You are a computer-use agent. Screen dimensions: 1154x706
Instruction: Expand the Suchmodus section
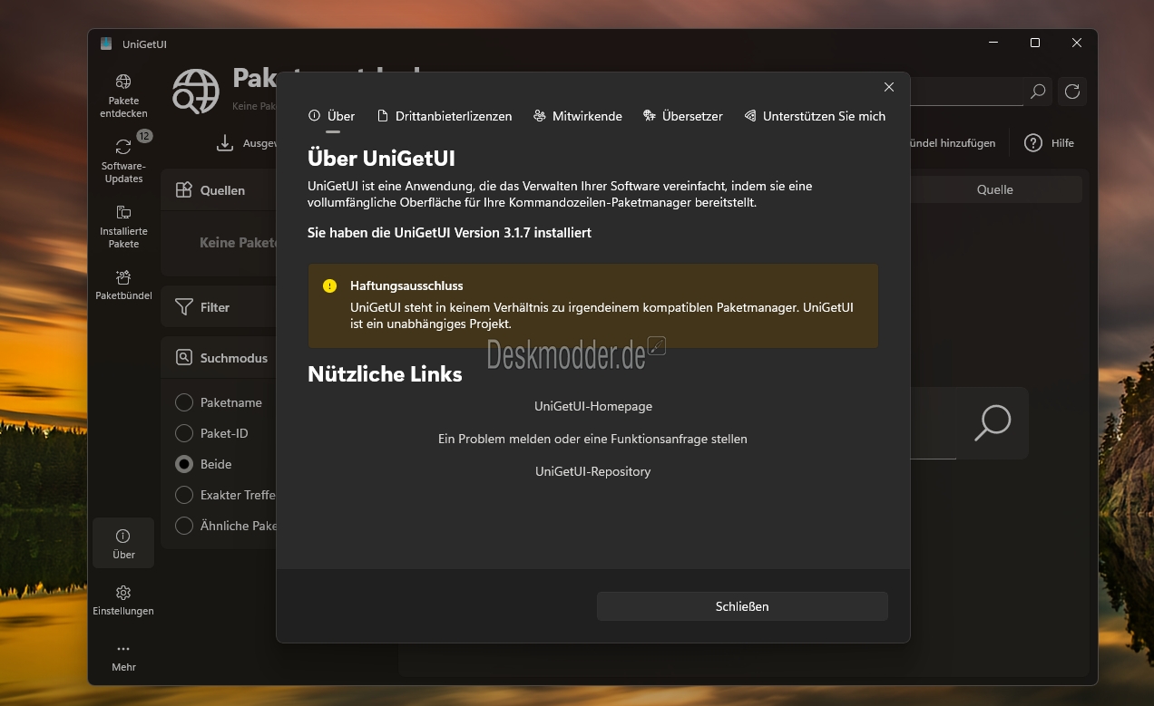click(x=219, y=358)
